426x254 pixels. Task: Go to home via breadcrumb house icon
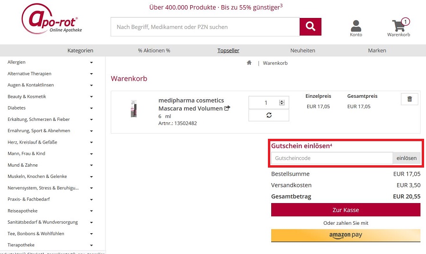(x=249, y=63)
